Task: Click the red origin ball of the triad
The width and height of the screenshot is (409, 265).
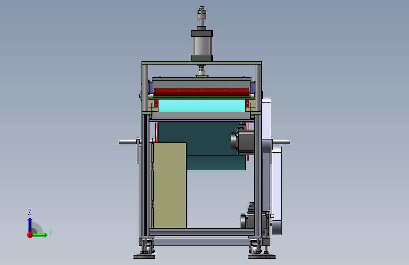Action: click(x=30, y=235)
